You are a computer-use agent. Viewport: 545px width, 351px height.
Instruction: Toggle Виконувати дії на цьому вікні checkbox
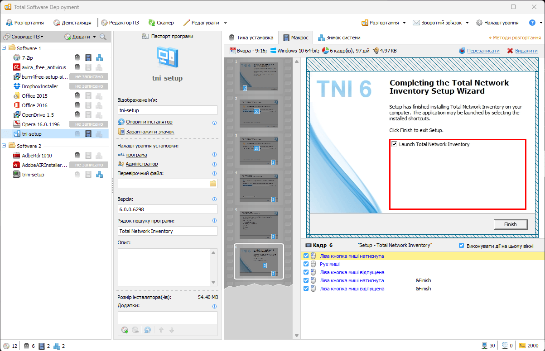click(x=462, y=246)
